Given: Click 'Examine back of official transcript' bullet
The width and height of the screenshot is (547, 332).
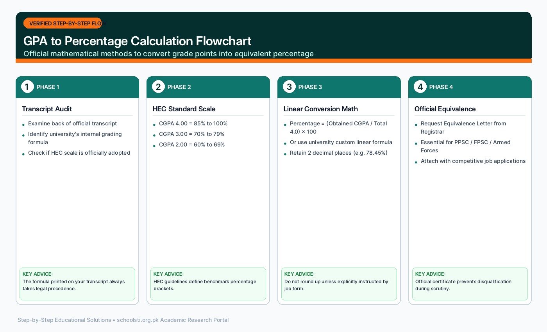Looking at the screenshot, I should click(x=72, y=123).
